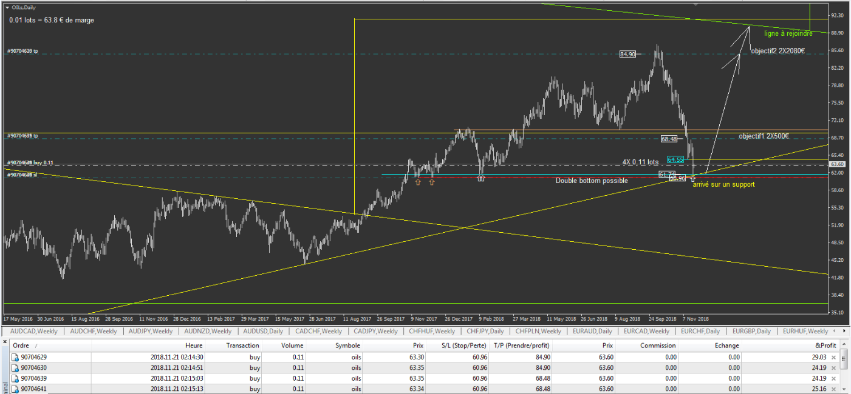
Task: Select the cyan 64.55 price label
Action: [675, 160]
